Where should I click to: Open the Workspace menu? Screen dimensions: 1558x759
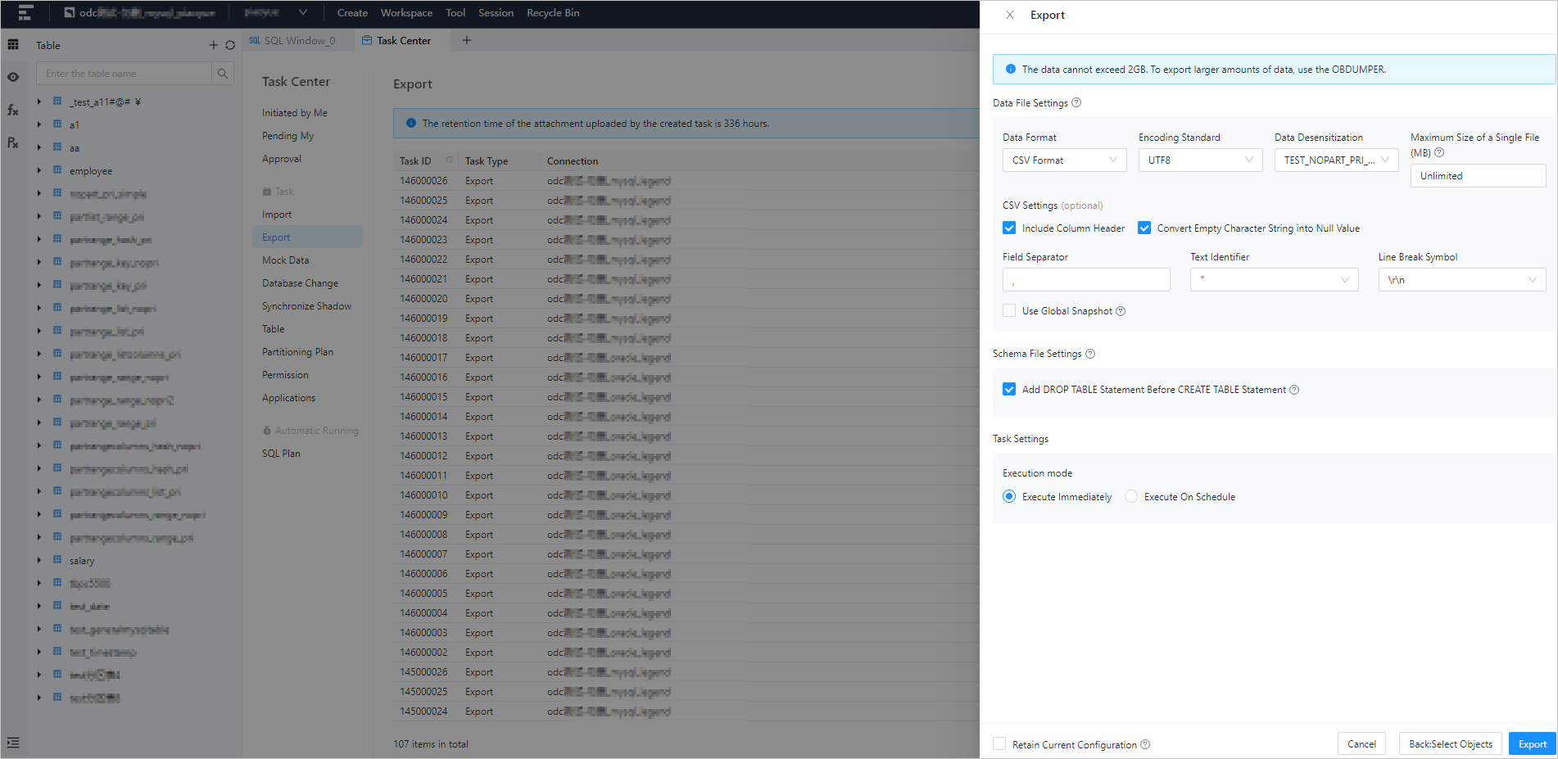coord(406,13)
